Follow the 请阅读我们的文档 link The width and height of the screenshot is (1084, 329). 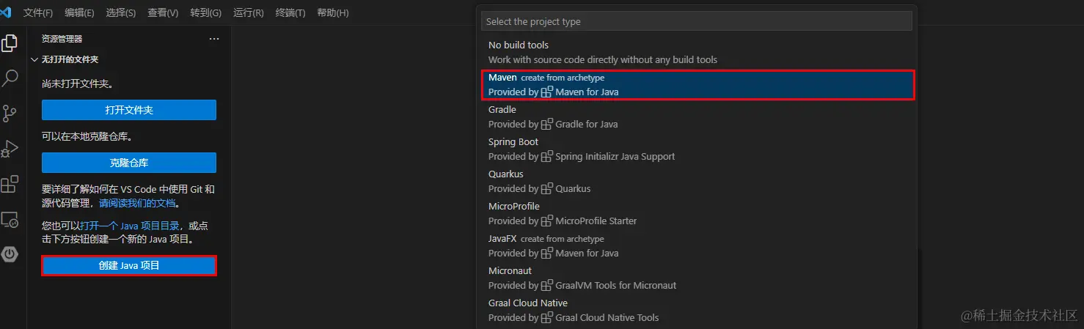138,203
